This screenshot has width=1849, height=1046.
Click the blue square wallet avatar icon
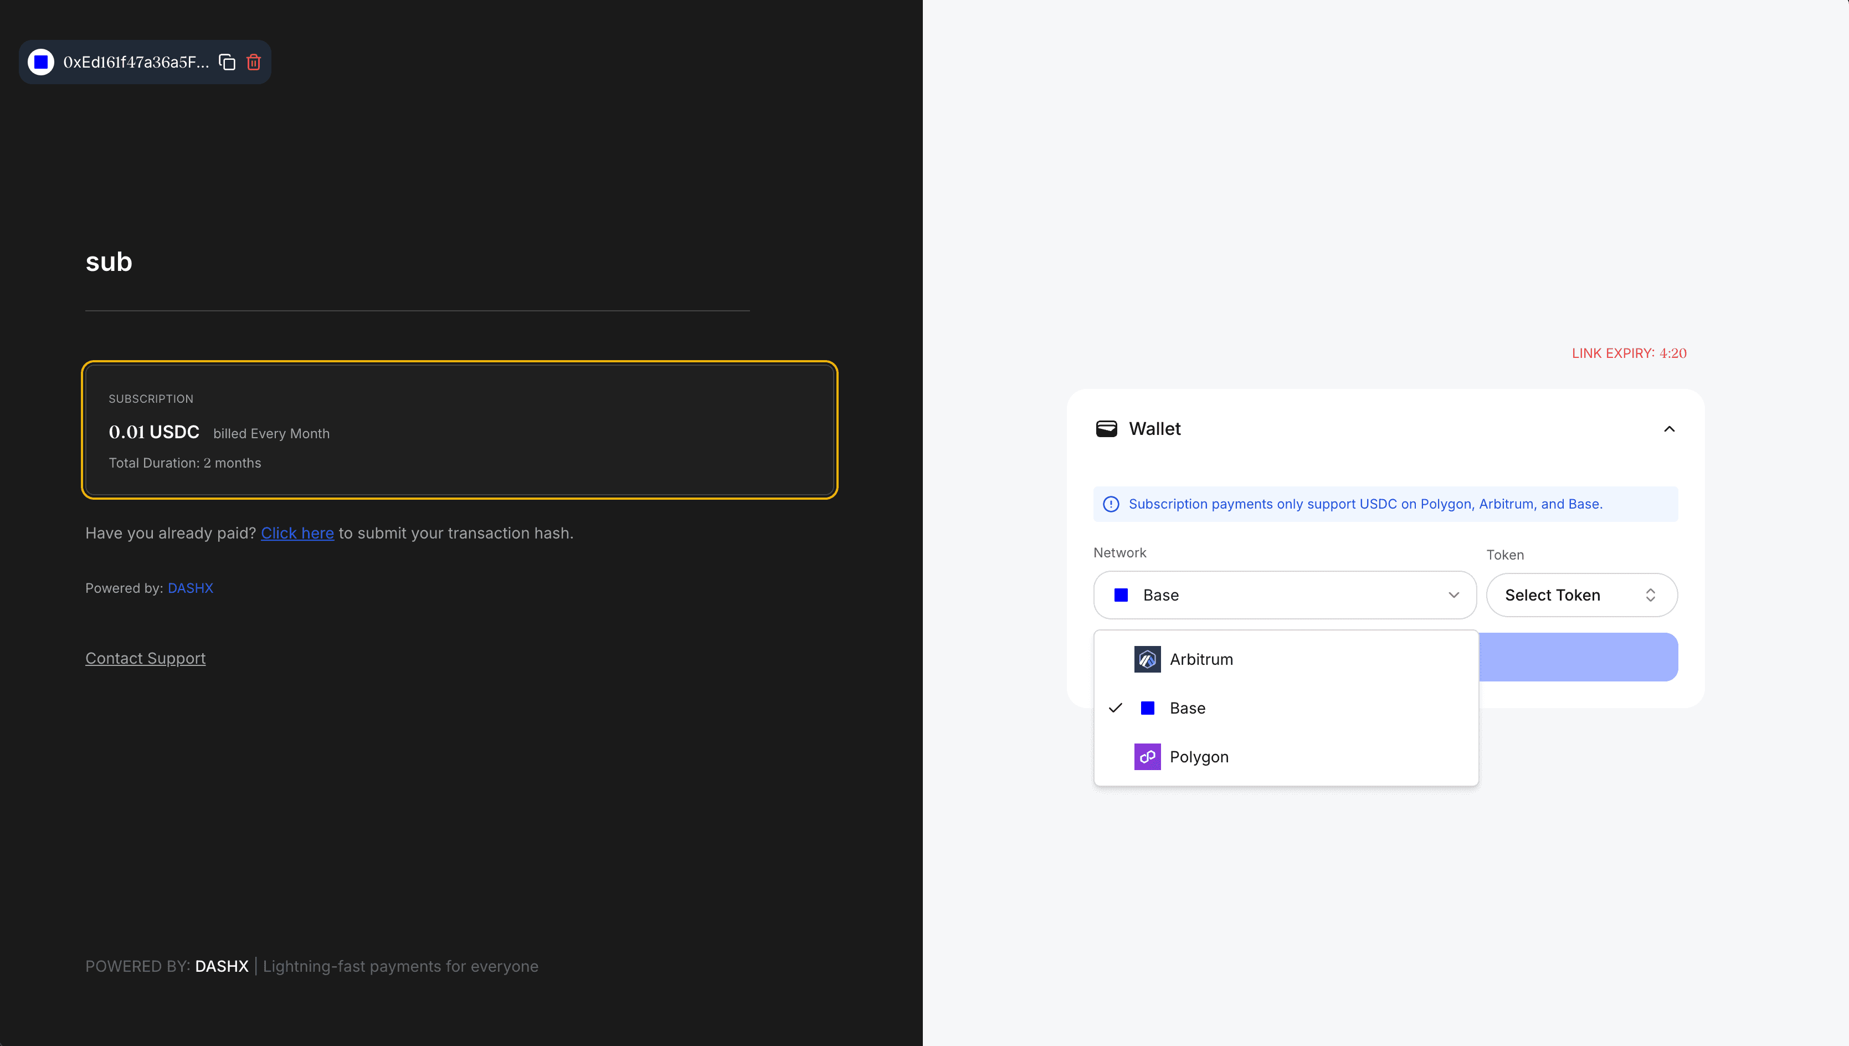pyautogui.click(x=40, y=62)
